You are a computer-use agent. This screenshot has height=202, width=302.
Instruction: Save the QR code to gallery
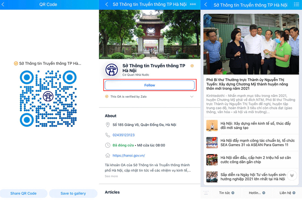pos(73,193)
